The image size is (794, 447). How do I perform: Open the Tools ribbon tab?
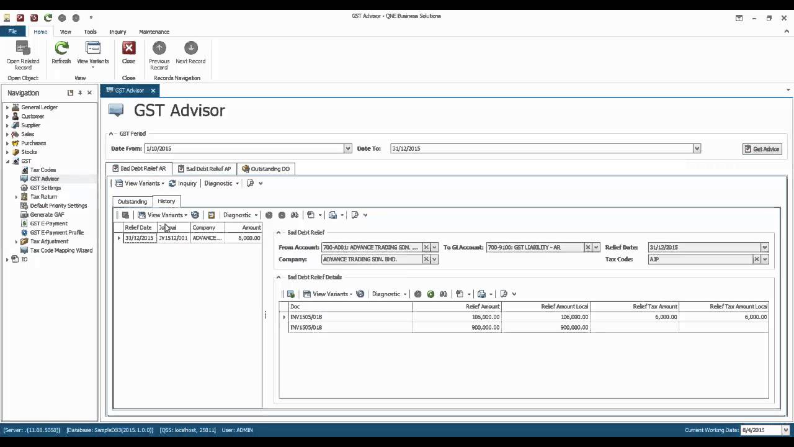coord(91,32)
